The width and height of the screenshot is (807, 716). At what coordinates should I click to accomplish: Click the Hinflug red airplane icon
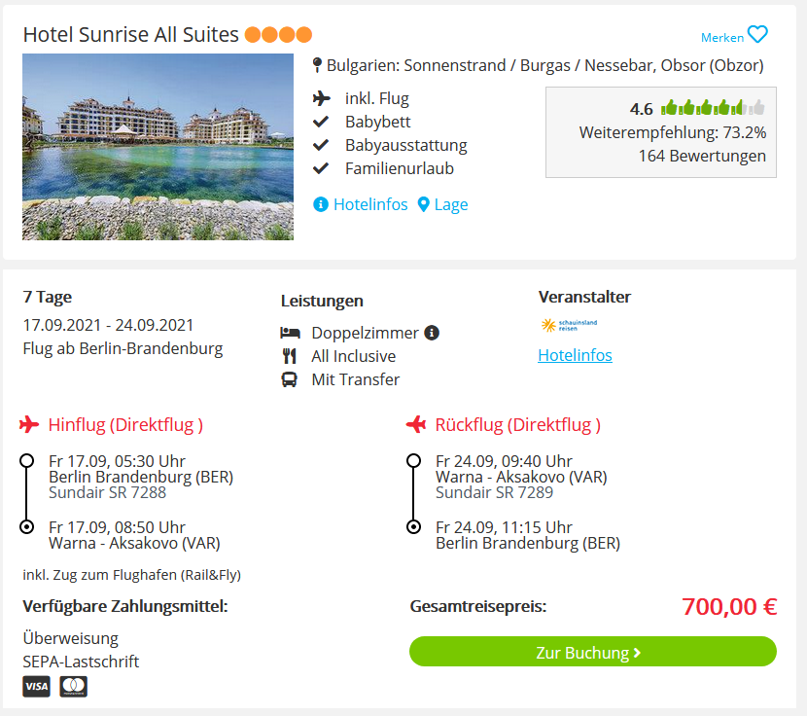click(x=29, y=424)
